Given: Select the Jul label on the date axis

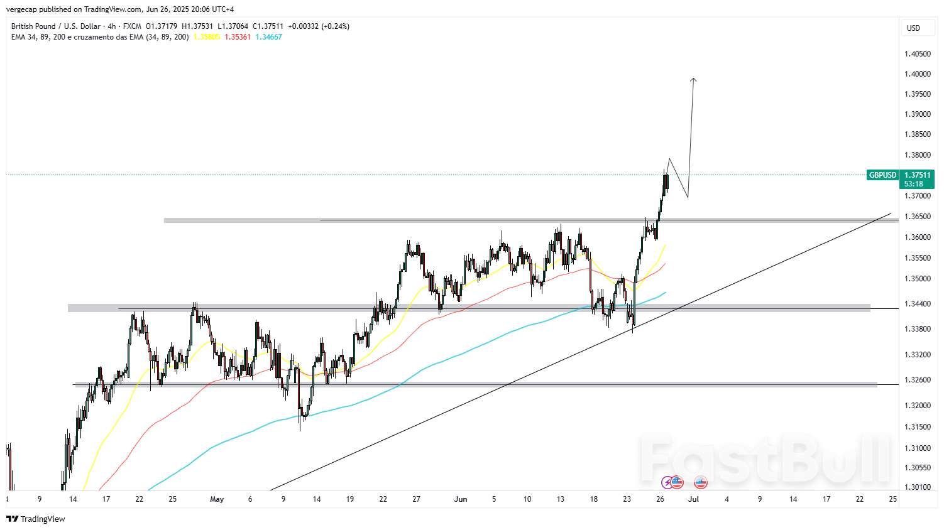Looking at the screenshot, I should point(693,499).
